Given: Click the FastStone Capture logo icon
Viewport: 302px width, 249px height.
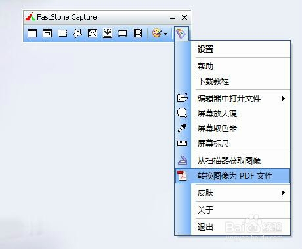Looking at the screenshot, I should (x=30, y=17).
